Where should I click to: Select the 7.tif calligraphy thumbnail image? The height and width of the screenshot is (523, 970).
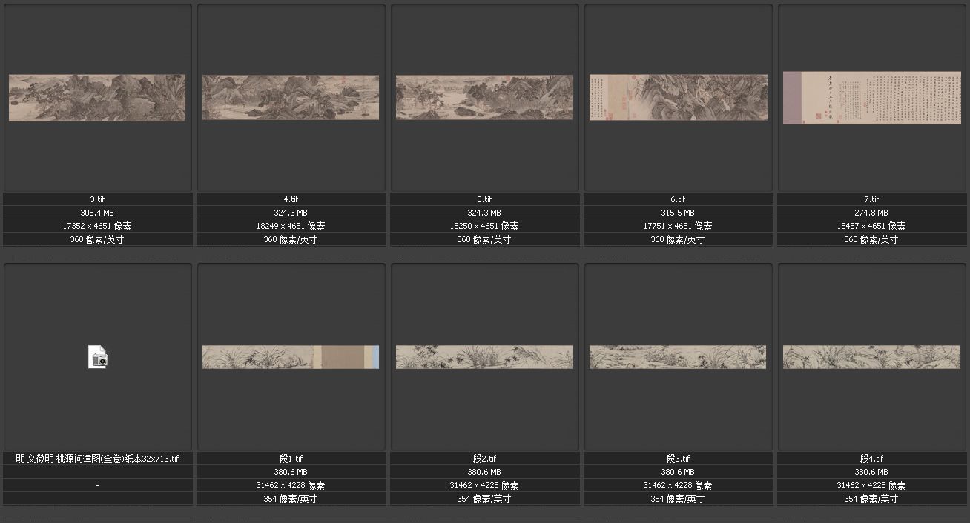871,98
